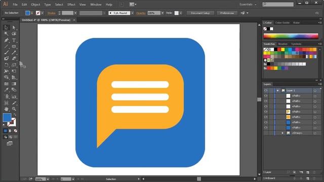
Task: Collapse Layer 1 disclosure triangle
Action: pos(278,90)
